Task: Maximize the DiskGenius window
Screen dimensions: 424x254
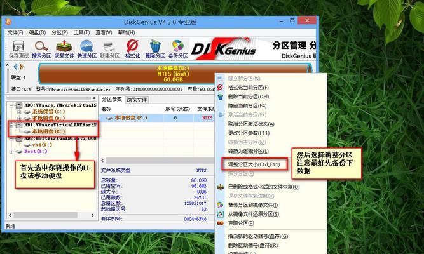Action: tap(292, 20)
